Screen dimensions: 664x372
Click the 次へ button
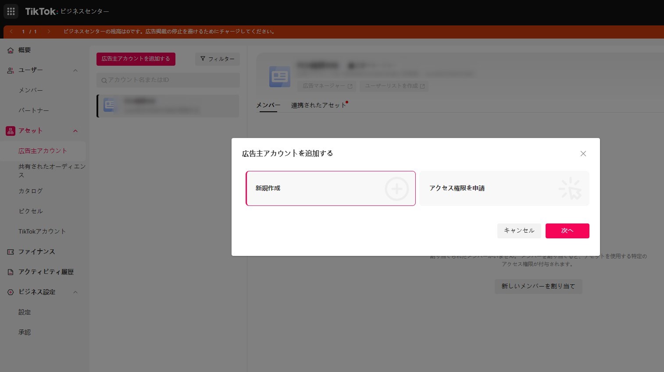567,231
